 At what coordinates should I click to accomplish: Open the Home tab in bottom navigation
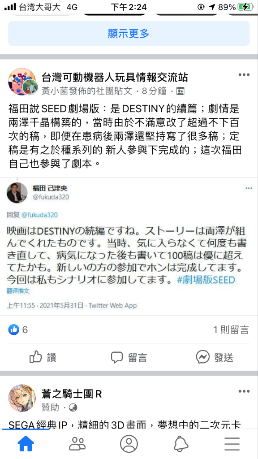[26, 444]
